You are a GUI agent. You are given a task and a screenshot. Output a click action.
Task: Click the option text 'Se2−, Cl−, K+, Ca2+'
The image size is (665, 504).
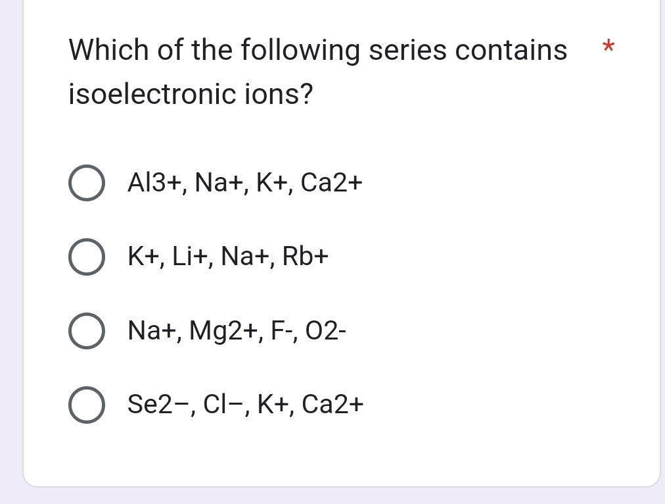(x=245, y=405)
